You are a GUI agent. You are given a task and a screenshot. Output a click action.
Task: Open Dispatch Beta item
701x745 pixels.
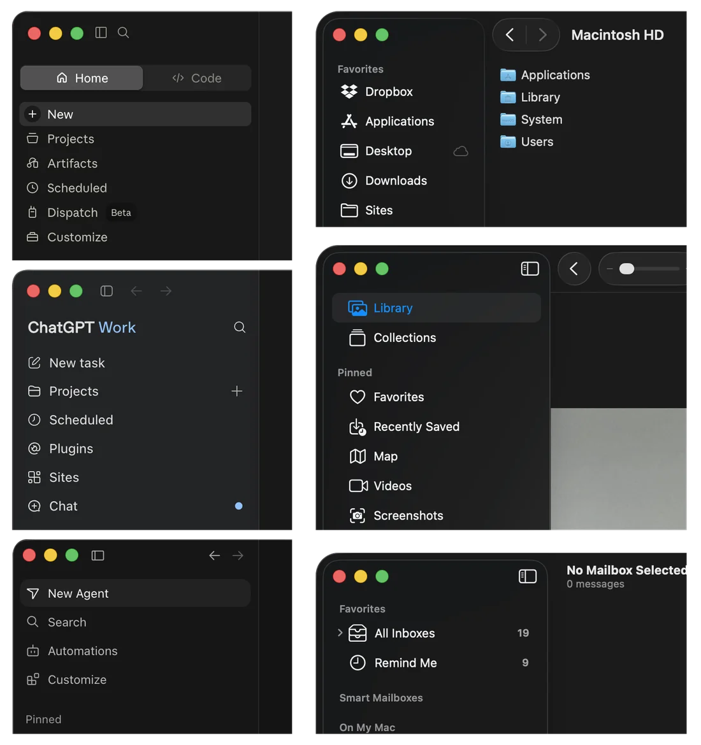(x=136, y=213)
